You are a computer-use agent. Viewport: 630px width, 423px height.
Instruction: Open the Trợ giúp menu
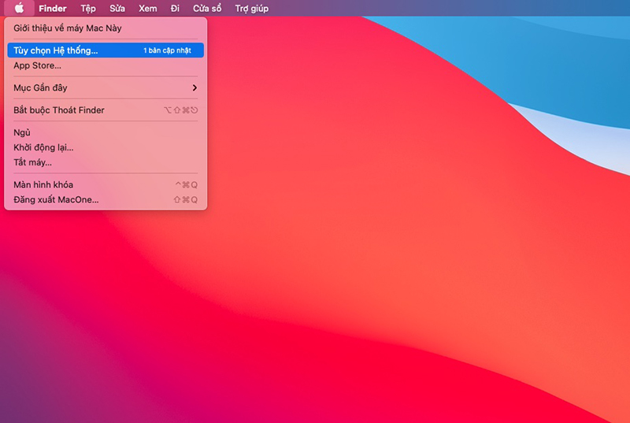[252, 9]
